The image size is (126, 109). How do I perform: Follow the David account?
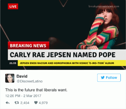[109, 78]
